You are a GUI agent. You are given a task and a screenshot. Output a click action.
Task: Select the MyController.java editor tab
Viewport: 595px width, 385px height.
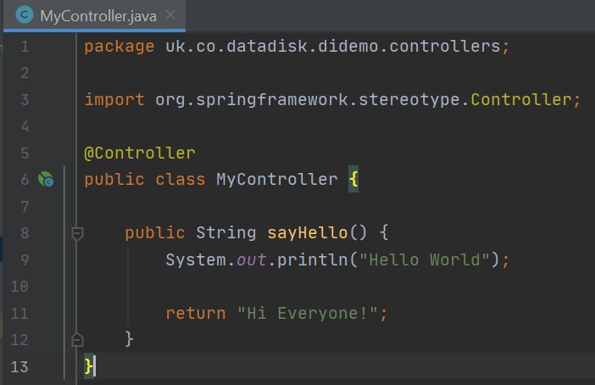pos(85,15)
